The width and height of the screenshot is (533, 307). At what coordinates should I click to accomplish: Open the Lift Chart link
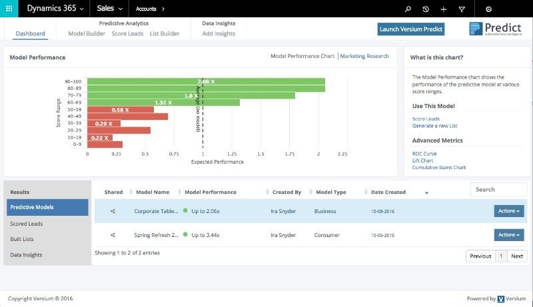click(x=423, y=160)
